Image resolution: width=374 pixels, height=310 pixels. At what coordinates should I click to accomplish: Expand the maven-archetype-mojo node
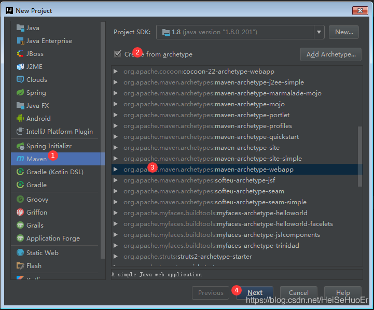pyautogui.click(x=116, y=104)
